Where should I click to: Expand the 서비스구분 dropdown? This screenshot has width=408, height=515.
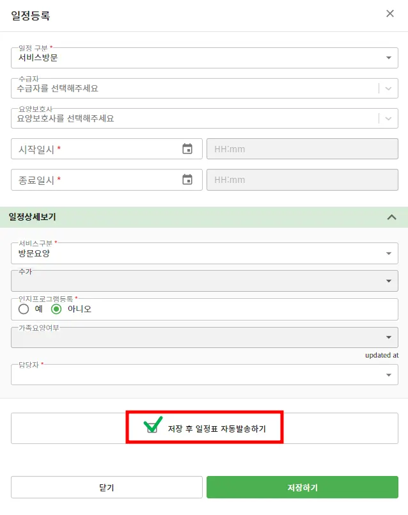point(388,253)
